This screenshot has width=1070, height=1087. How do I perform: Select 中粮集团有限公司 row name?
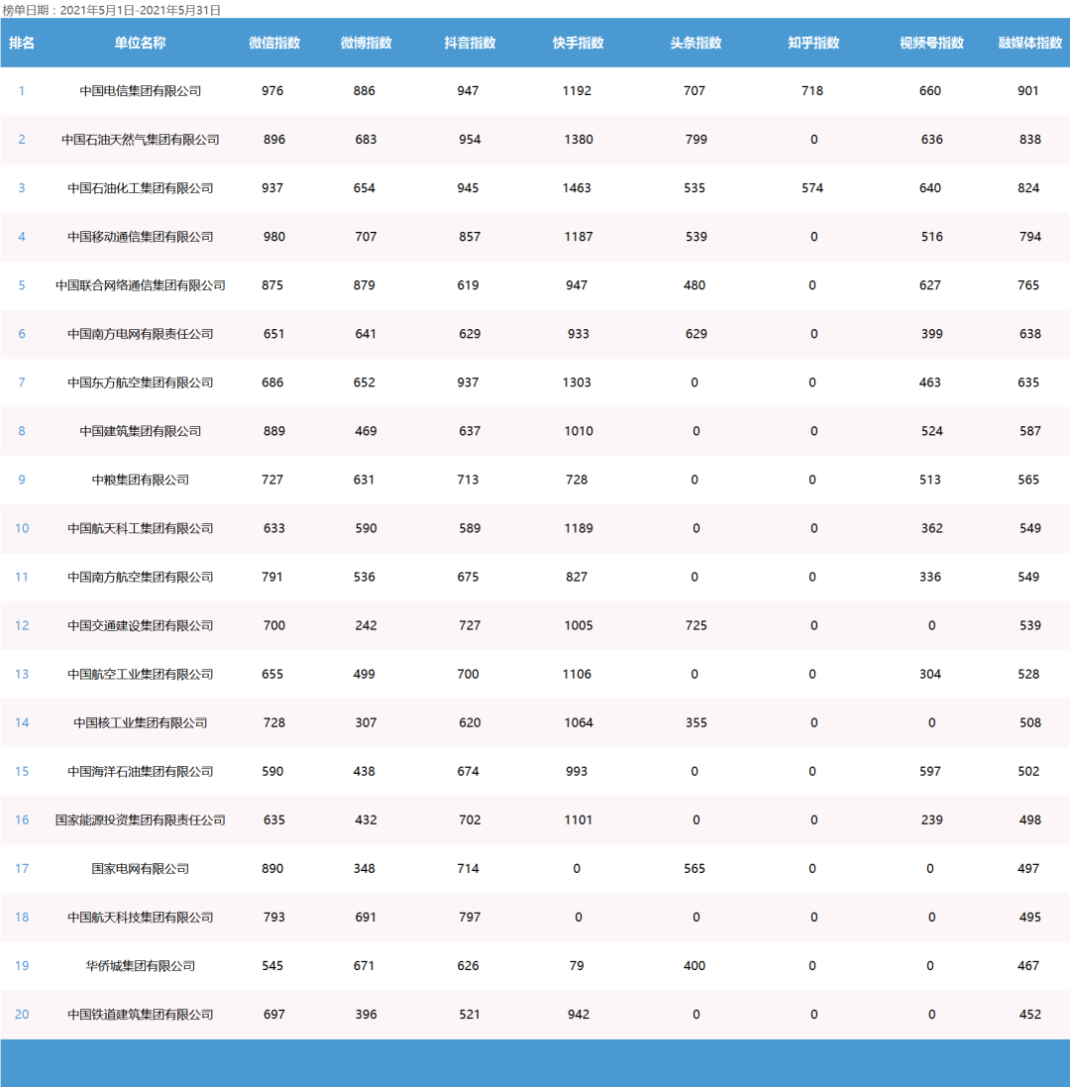(140, 479)
